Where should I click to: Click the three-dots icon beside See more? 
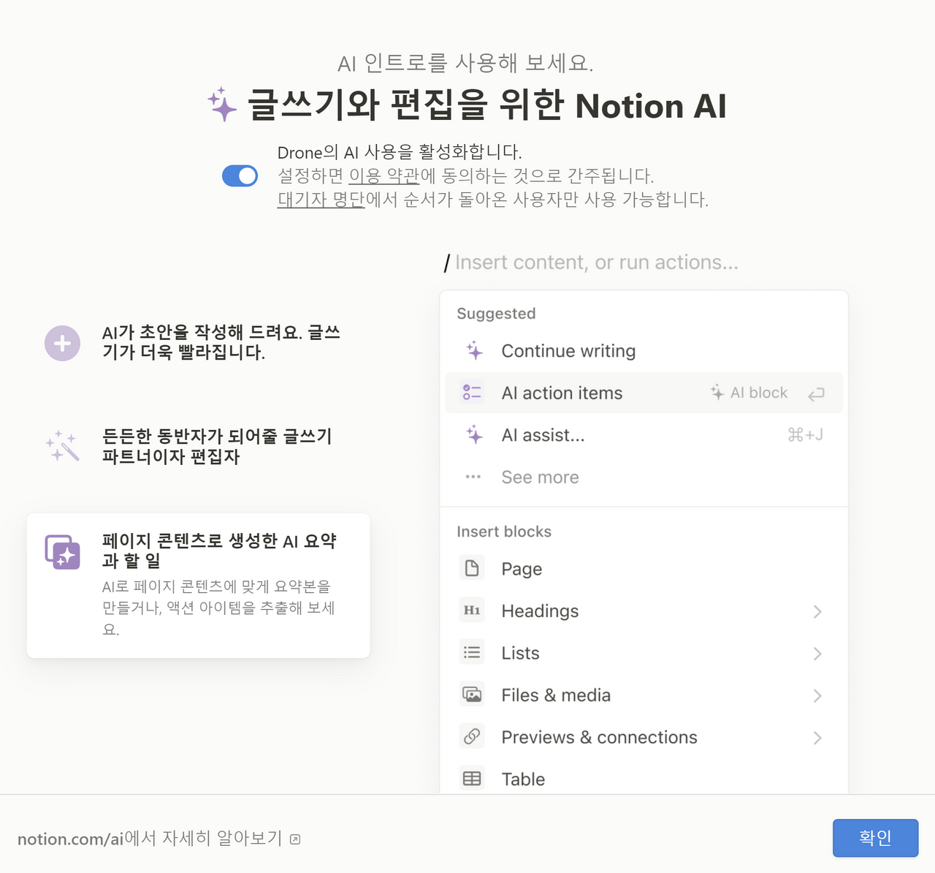coord(473,477)
